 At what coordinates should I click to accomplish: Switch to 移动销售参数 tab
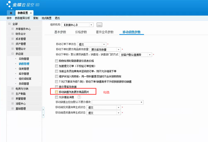131,32
